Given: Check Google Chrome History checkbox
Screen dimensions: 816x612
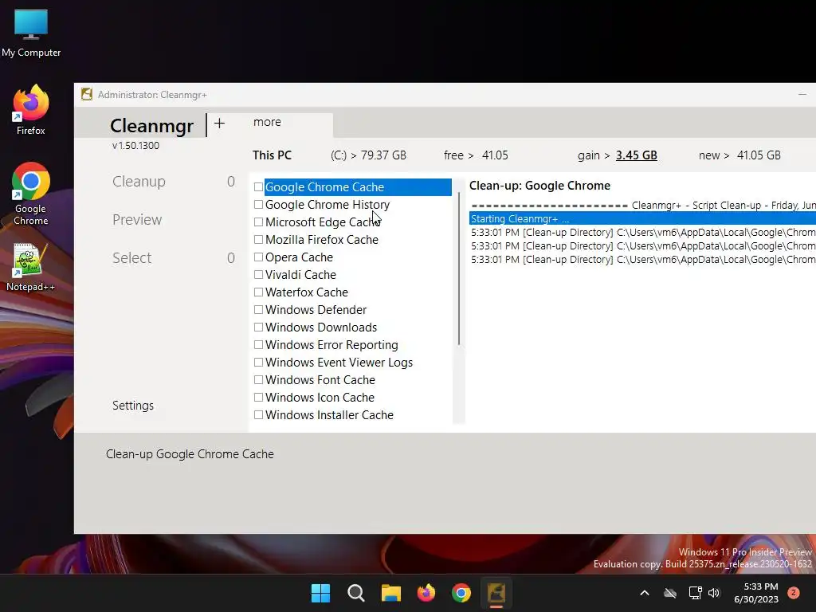Looking at the screenshot, I should (258, 205).
